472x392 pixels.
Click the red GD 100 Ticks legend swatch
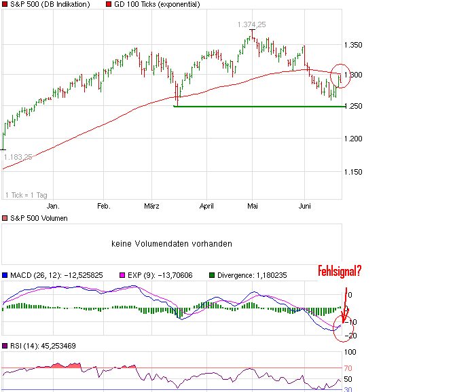tap(109, 4)
